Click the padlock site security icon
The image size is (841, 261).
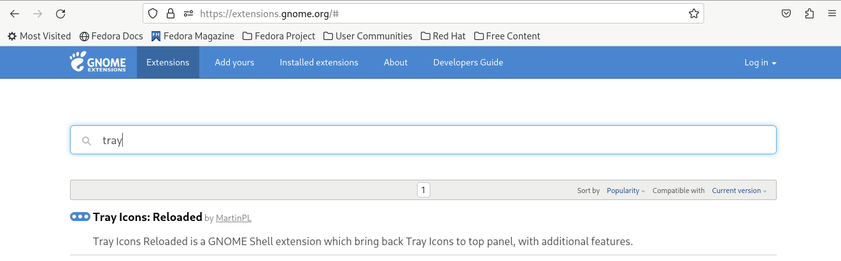[x=170, y=13]
